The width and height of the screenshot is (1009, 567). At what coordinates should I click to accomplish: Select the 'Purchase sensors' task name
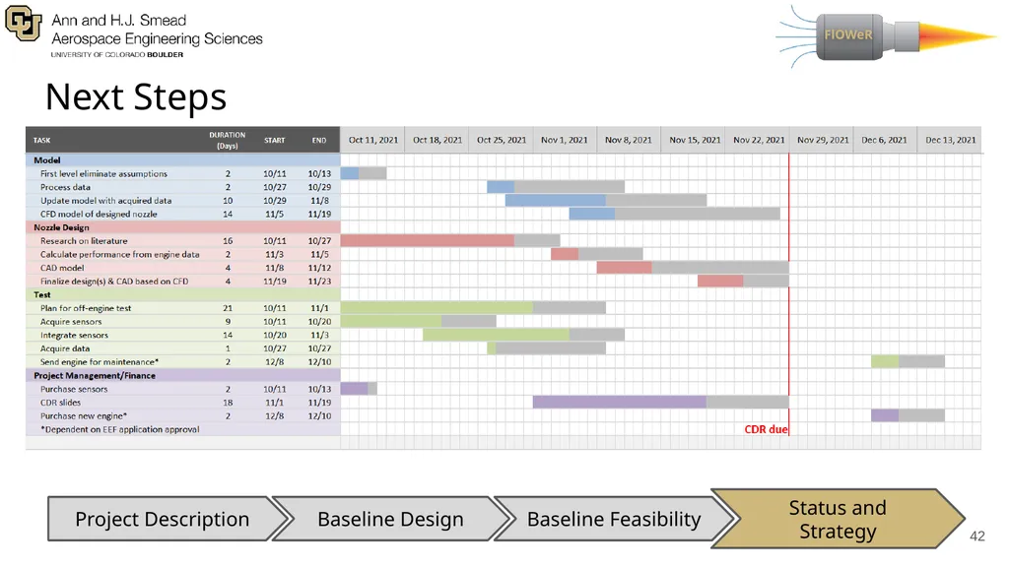point(74,389)
